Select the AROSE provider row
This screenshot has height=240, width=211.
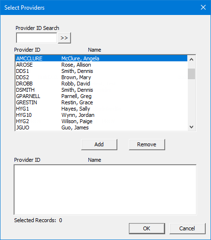[101, 65]
